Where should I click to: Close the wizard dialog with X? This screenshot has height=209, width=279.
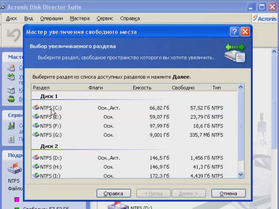tap(245, 32)
